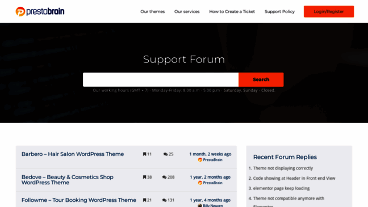
Task: Click the PrestaBrain logo
Action: pos(40,11)
